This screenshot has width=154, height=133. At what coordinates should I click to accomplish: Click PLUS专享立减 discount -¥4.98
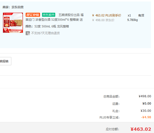pyautogui.click(x=146, y=117)
